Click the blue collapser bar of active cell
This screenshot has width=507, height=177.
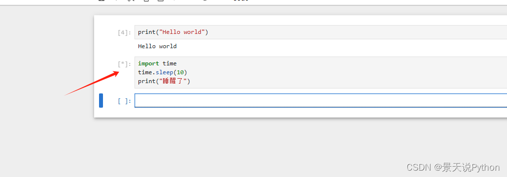[x=101, y=101]
